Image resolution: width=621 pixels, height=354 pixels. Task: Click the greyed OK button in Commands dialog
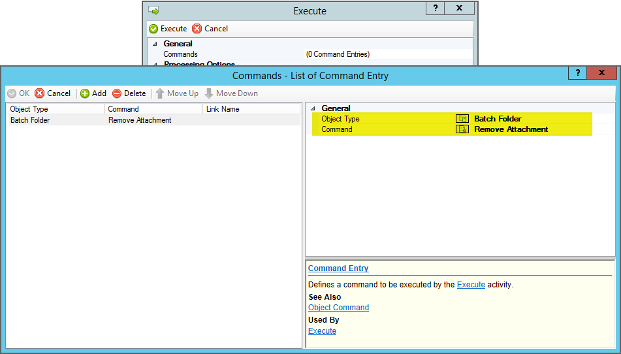click(19, 93)
